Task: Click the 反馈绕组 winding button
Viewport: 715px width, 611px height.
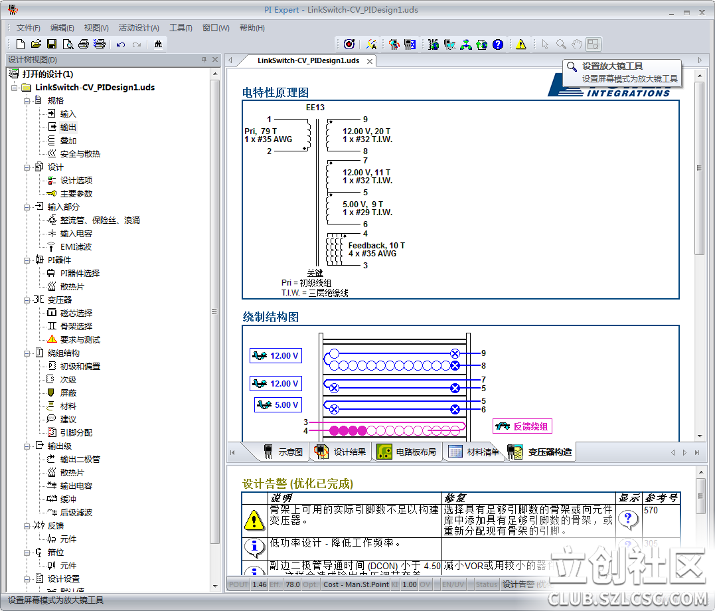Action: [x=522, y=426]
